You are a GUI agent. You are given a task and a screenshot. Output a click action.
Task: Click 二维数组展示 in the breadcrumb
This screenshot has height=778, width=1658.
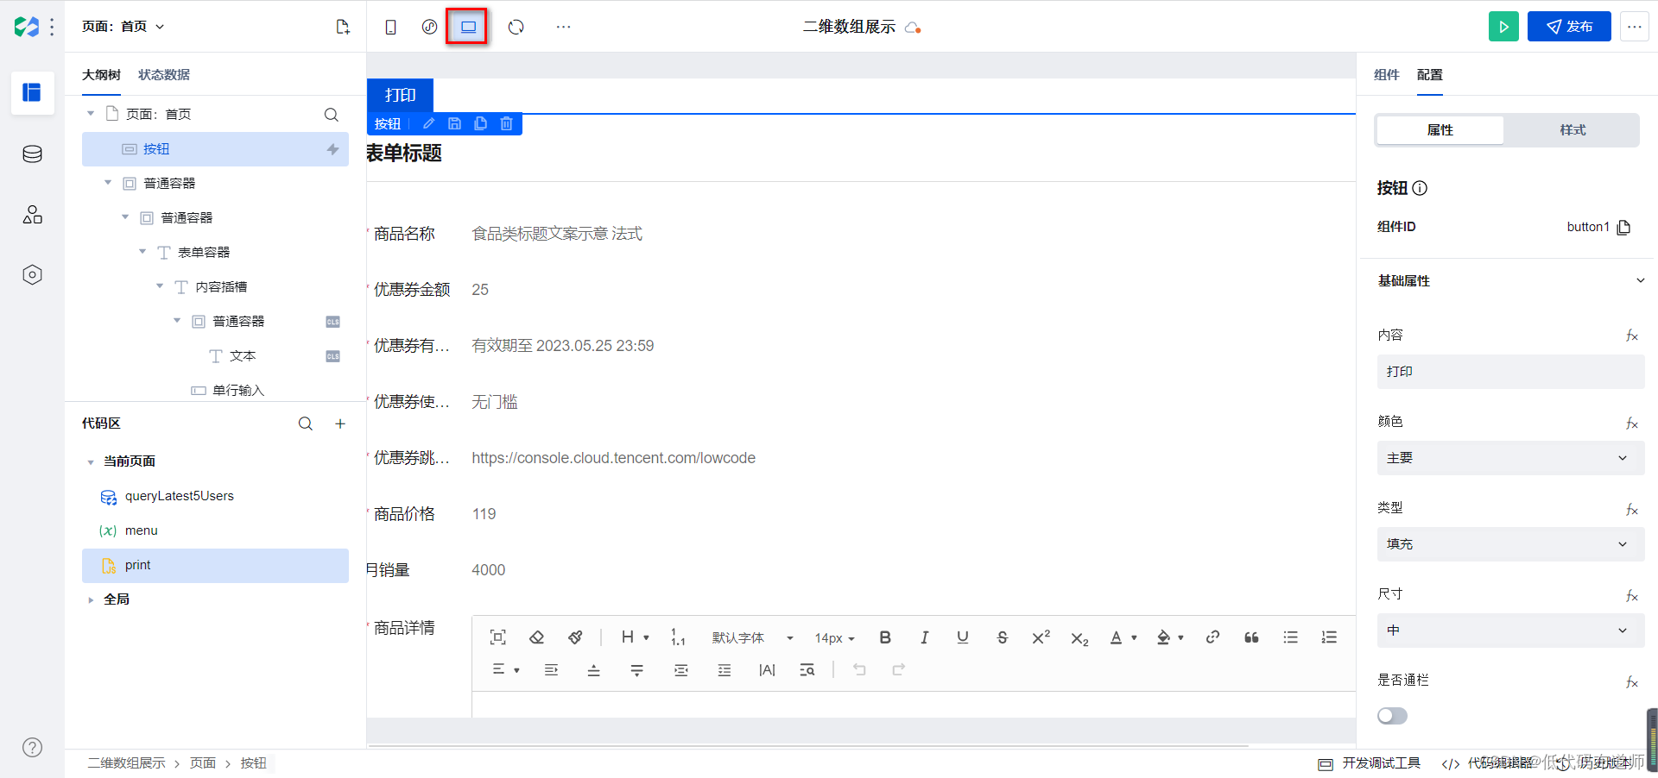pyautogui.click(x=126, y=763)
